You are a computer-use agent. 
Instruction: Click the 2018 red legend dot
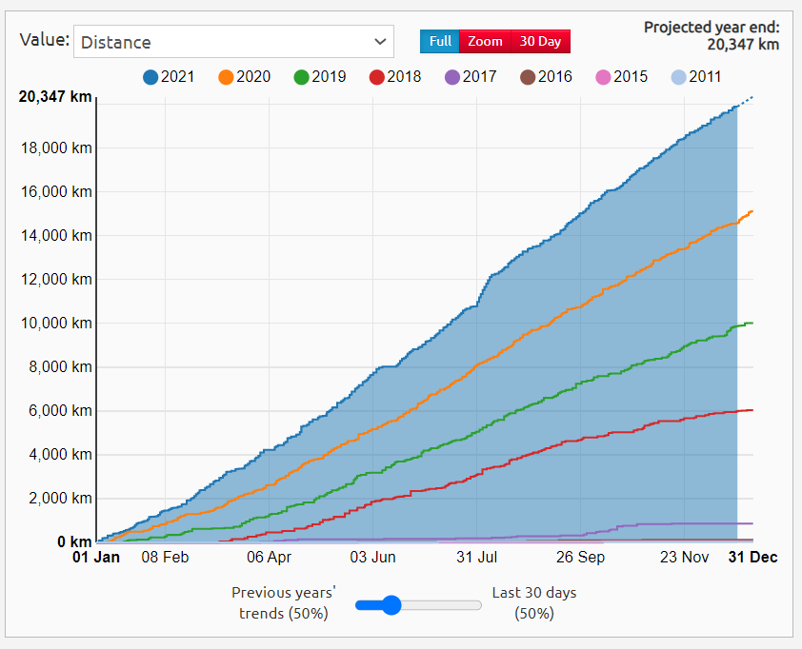point(376,77)
